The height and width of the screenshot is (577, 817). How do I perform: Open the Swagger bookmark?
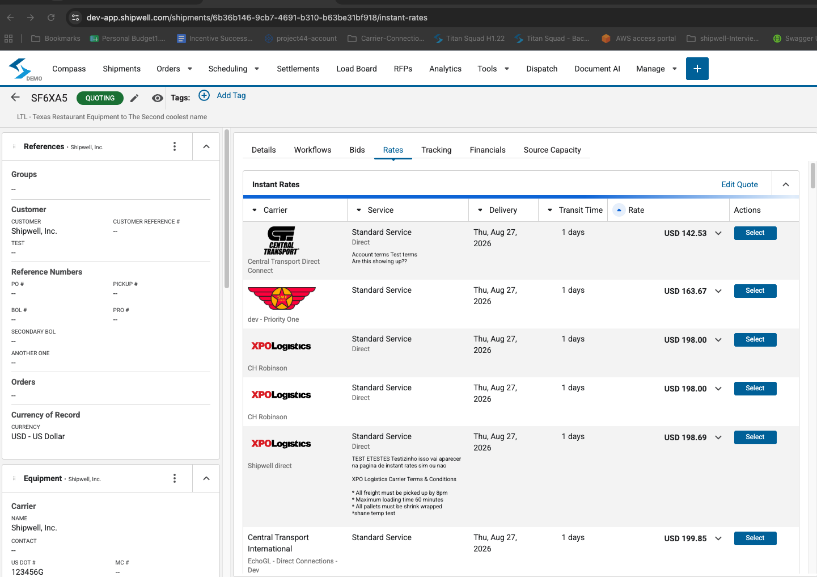point(794,39)
